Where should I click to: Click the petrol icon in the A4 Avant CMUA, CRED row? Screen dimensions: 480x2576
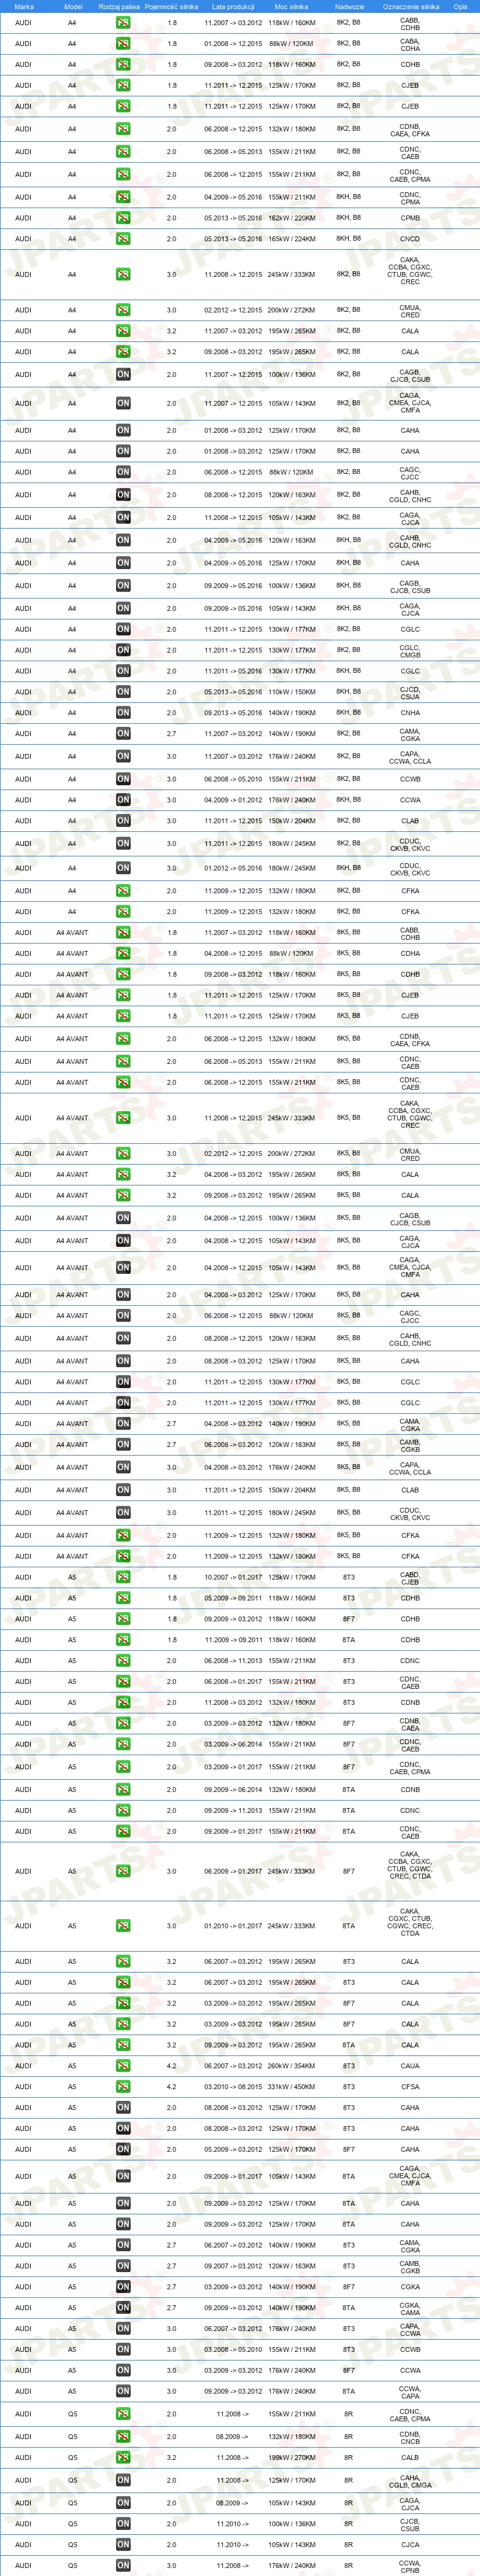pyautogui.click(x=123, y=1154)
